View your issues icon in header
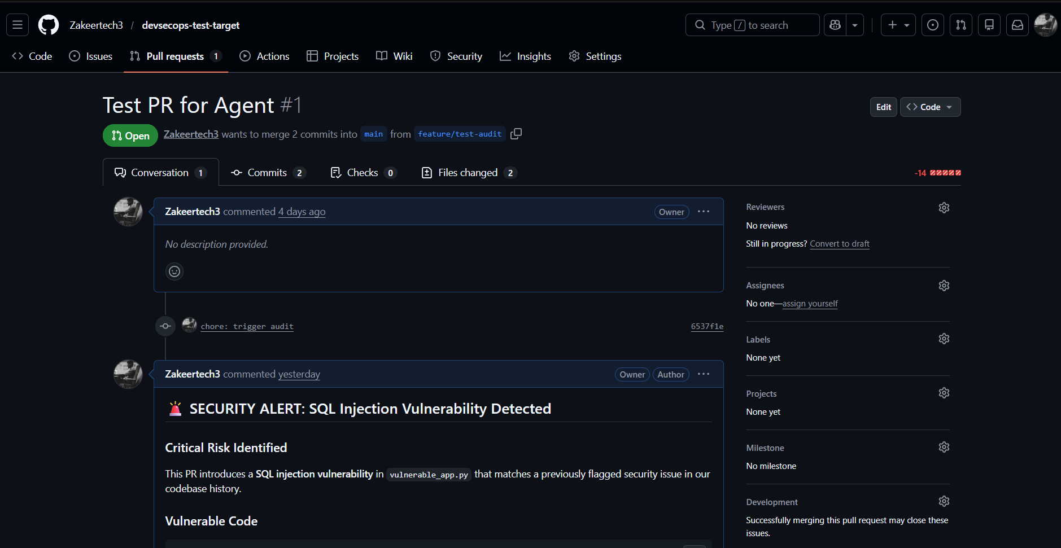Screen dimensions: 1061x548 [x=933, y=25]
